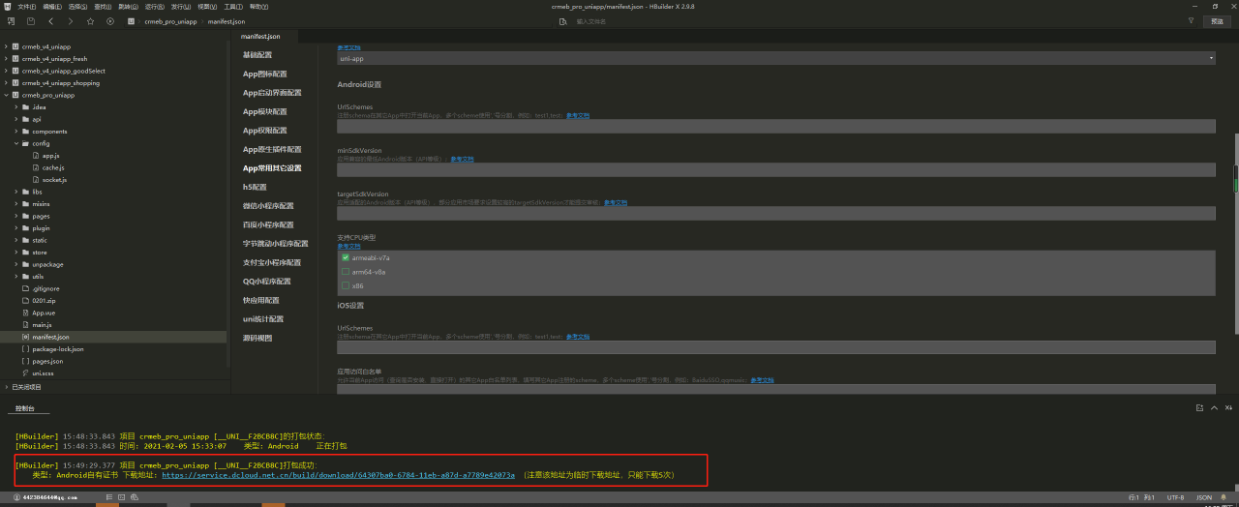This screenshot has height=507, width=1239.
Task: Open the 编辑(E) menu
Action: point(52,6)
